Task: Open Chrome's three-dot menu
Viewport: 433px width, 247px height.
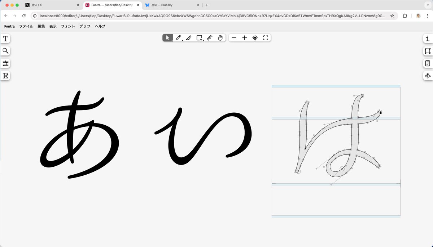Action: click(427, 16)
